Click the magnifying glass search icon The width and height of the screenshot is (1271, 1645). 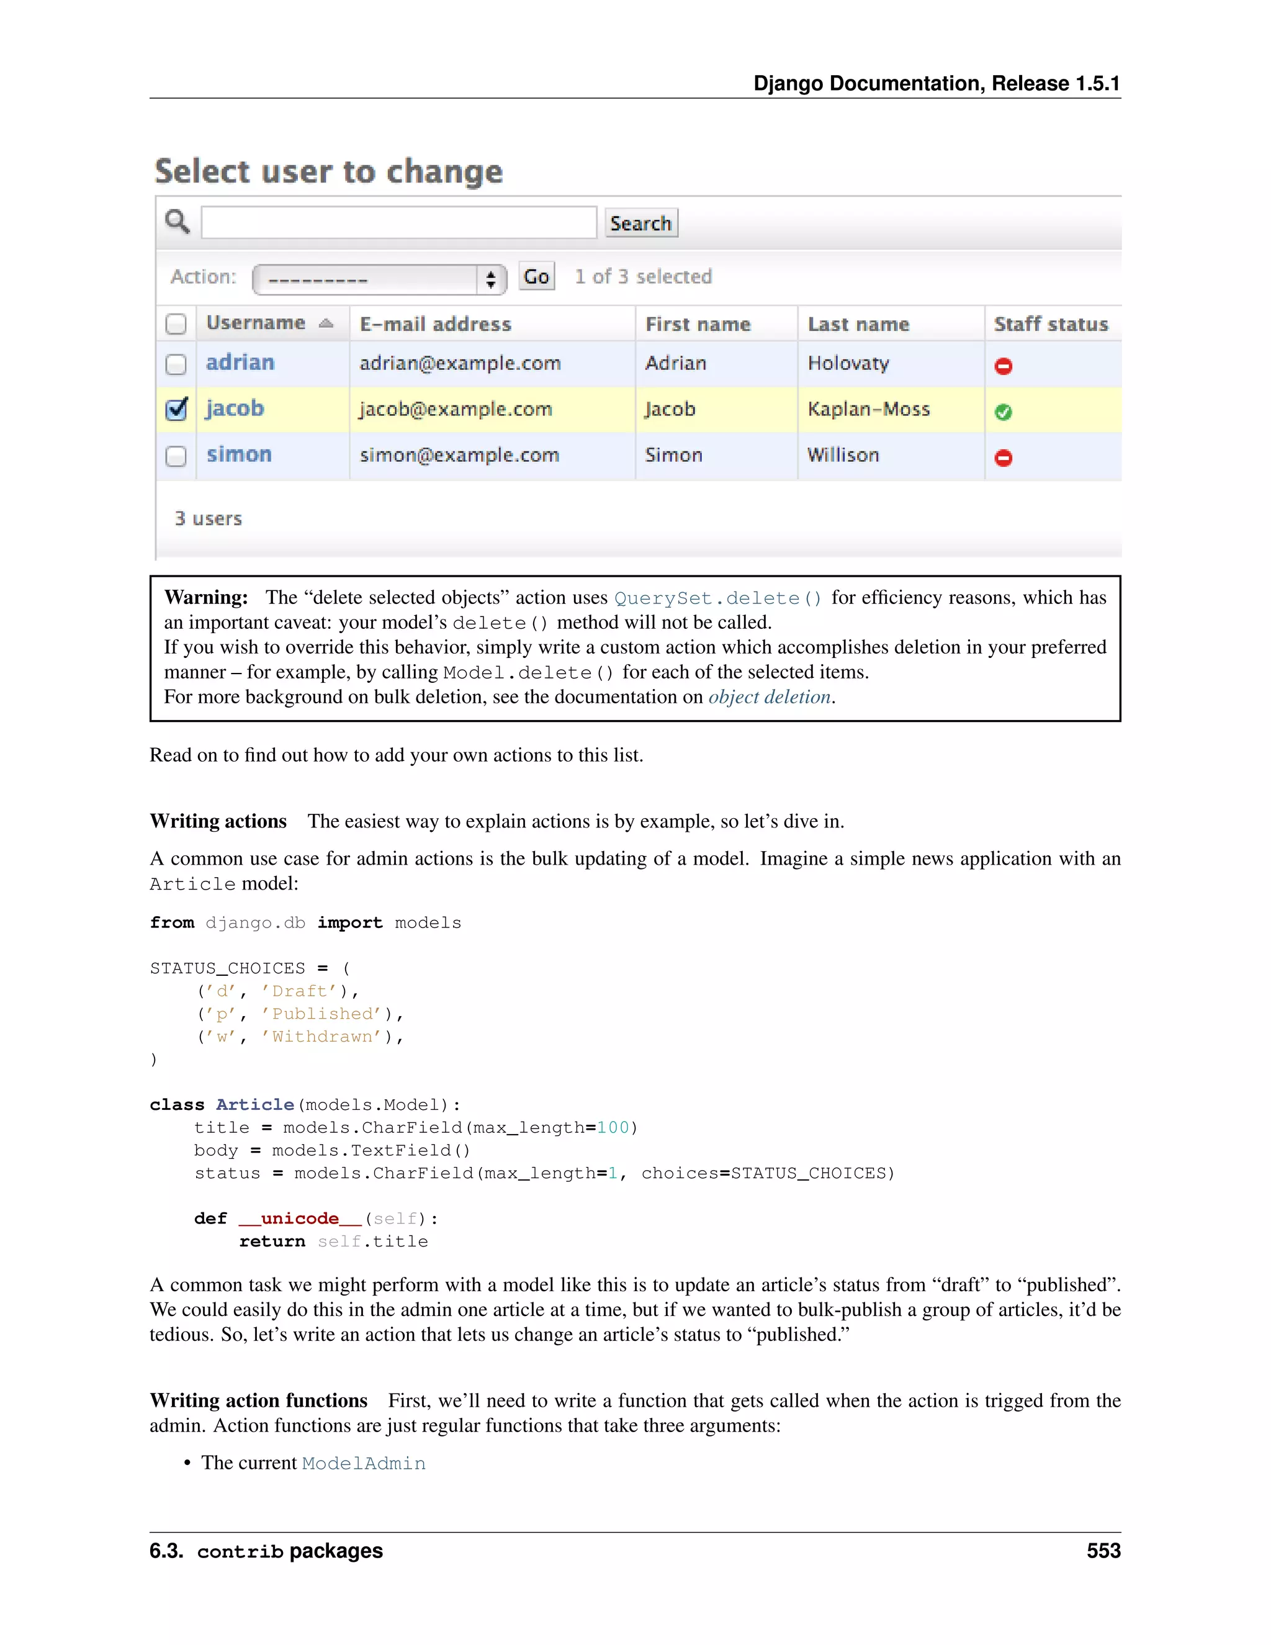pyautogui.click(x=177, y=222)
